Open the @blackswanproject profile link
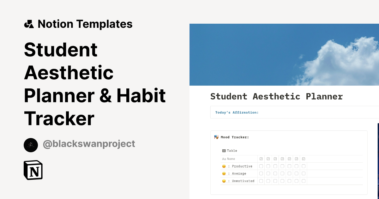The height and width of the screenshot is (199, 379). 89,144
